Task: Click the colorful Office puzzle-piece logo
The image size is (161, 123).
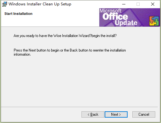Action: coord(154,21)
